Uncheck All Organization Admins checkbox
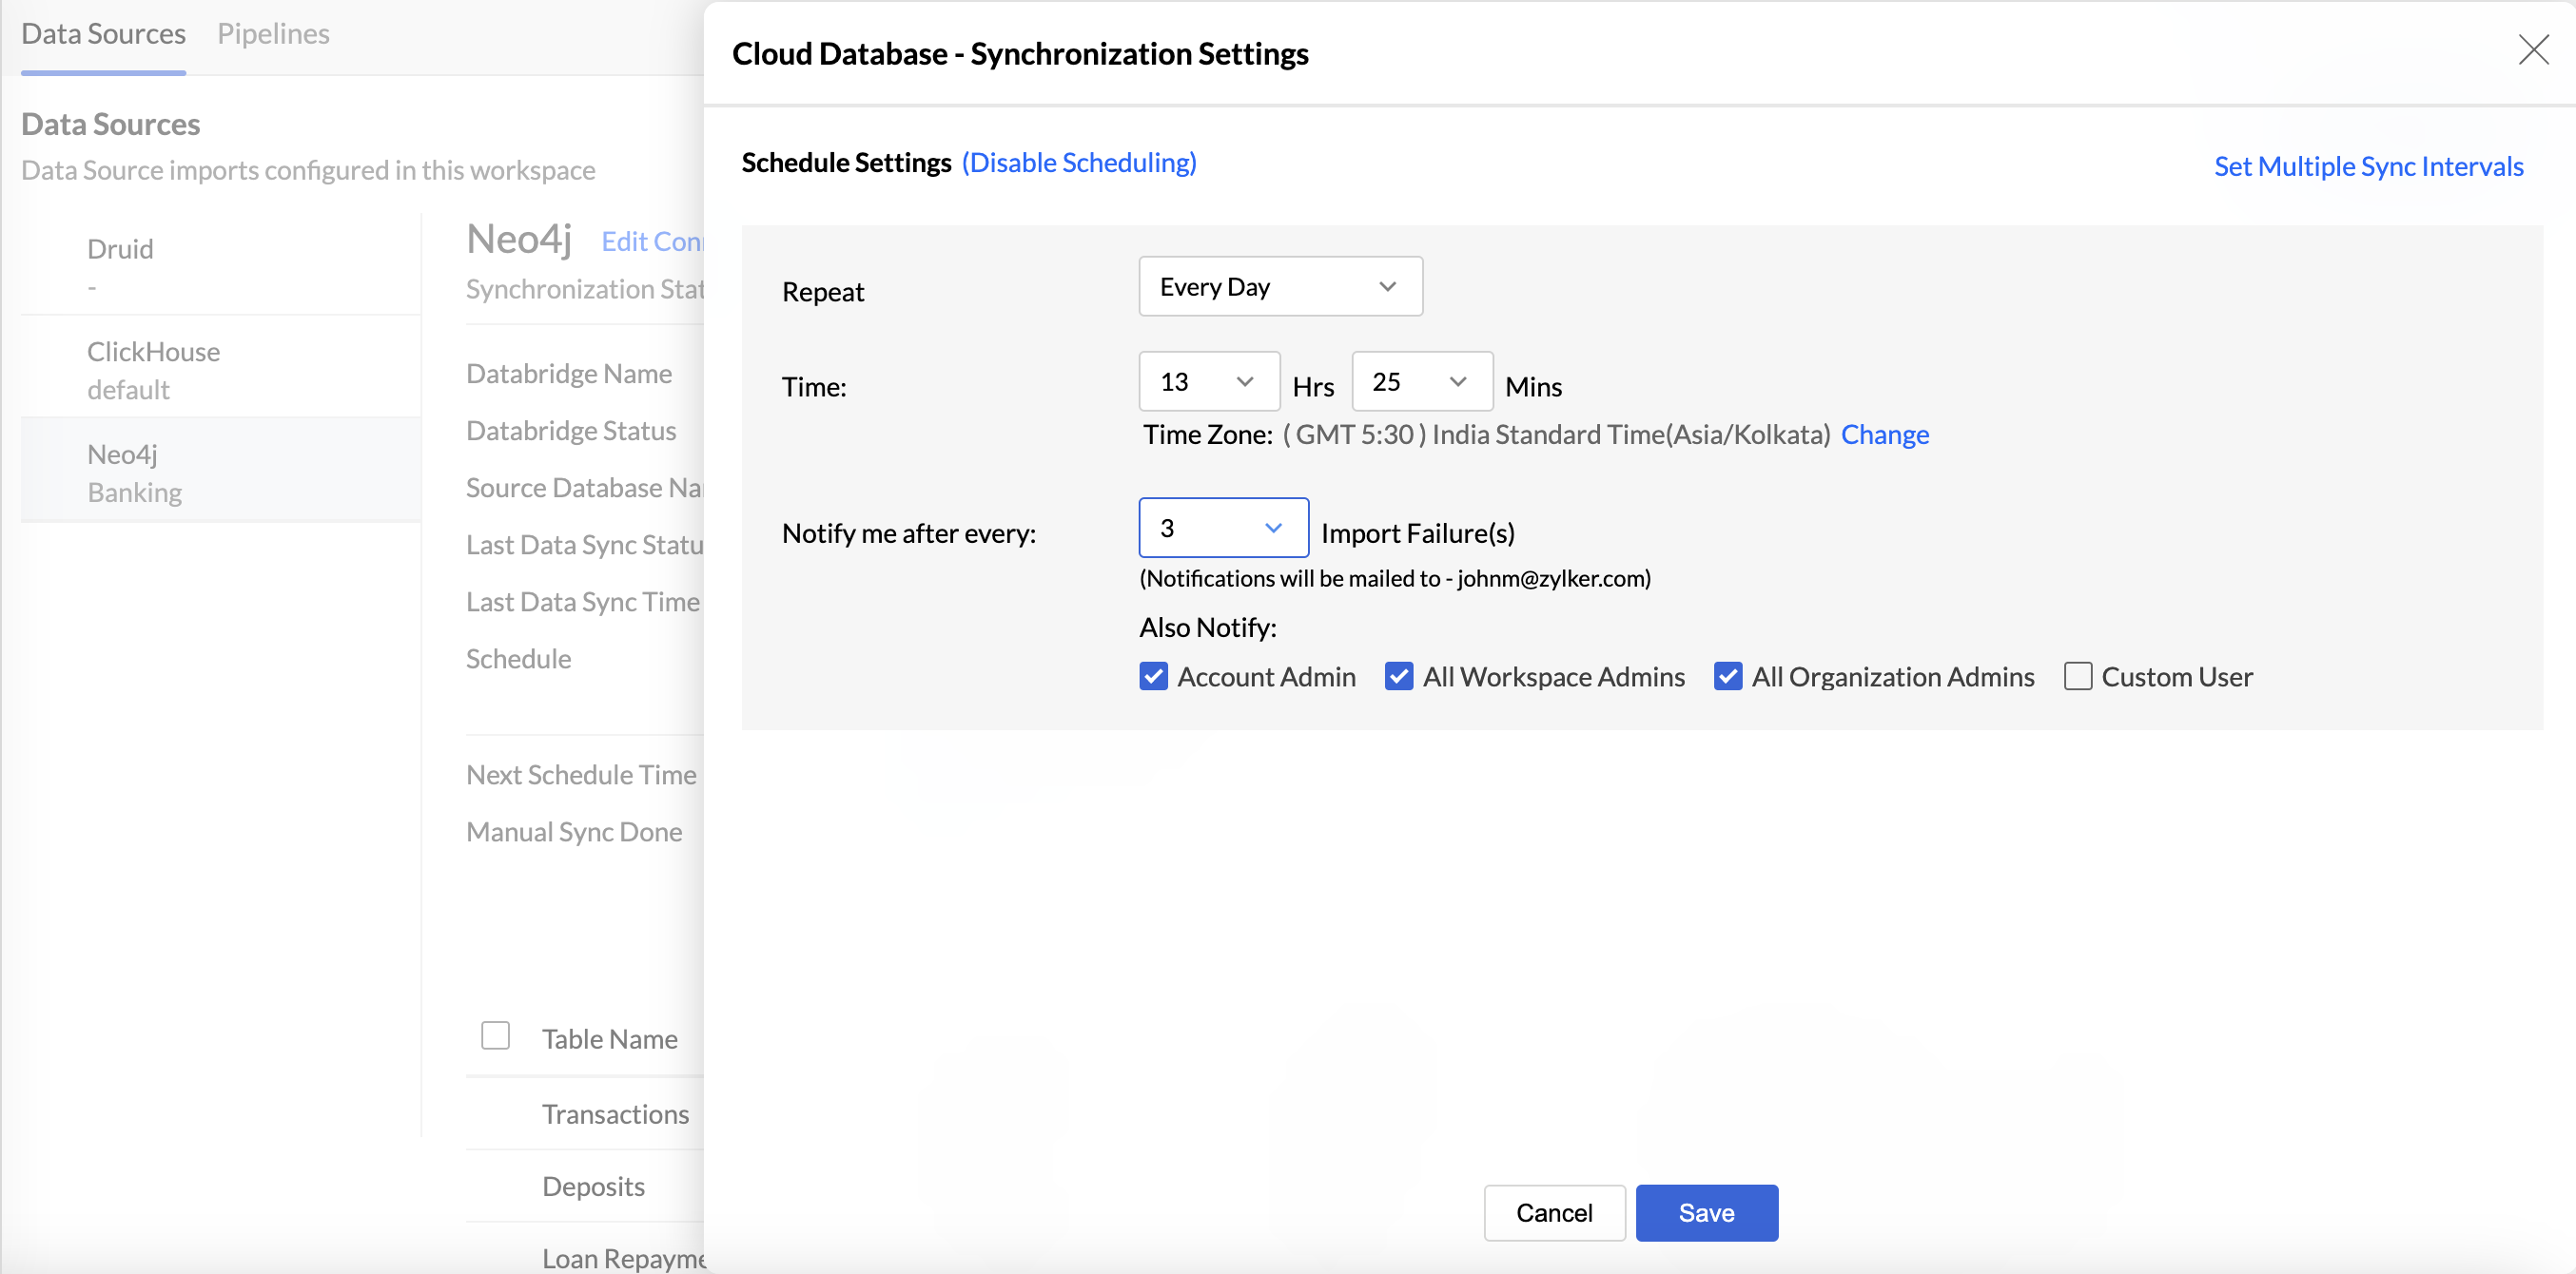The width and height of the screenshot is (2576, 1274). 1727,677
